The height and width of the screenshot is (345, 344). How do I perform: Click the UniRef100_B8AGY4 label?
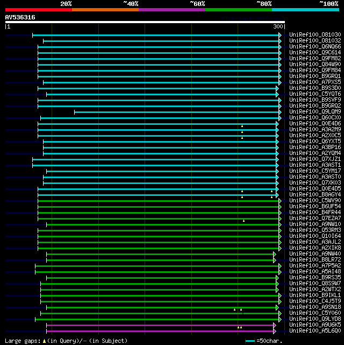tap(315, 195)
